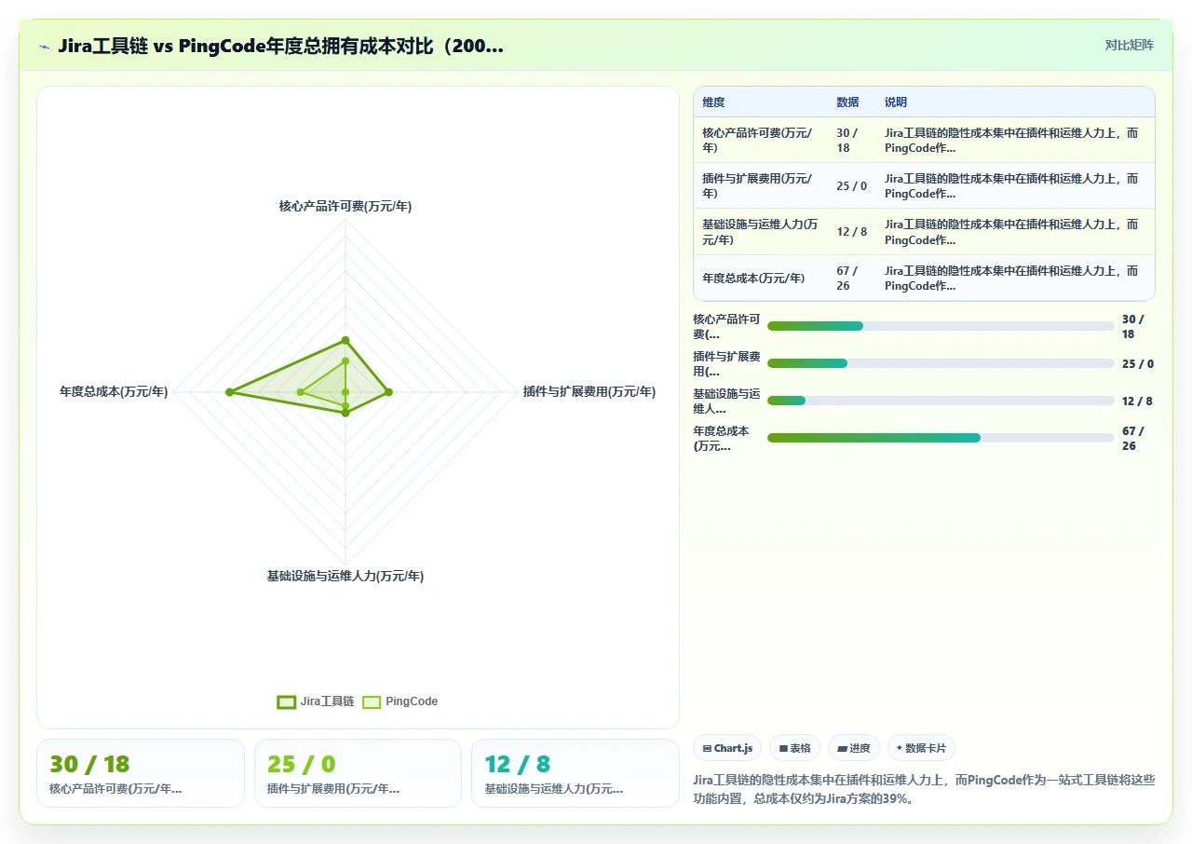Select the Chart.js chip

click(x=727, y=748)
